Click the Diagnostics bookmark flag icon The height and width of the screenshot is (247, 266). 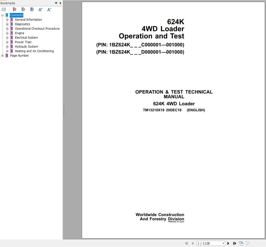12,24
